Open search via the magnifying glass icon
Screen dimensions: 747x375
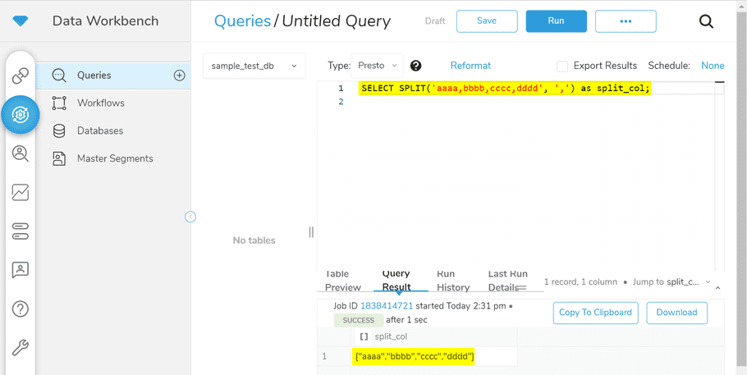706,21
